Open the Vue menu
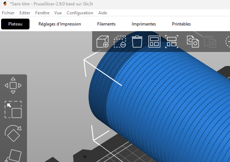 pos(58,13)
